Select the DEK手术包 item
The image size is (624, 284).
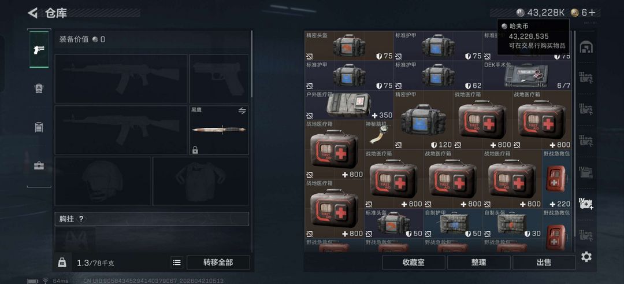pos(528,75)
